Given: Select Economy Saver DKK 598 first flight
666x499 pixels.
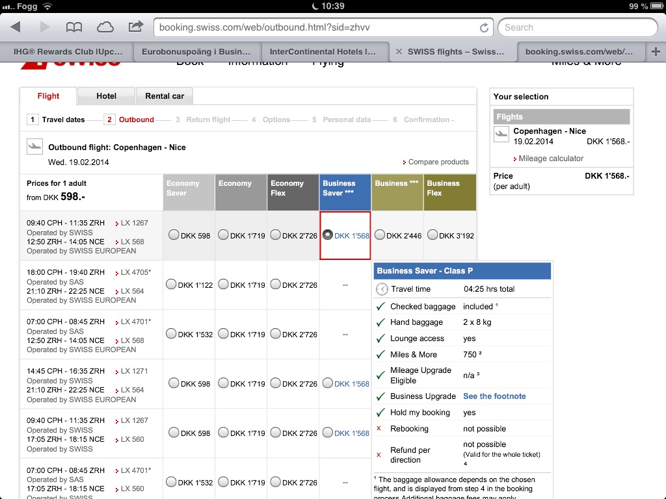Looking at the screenshot, I should pos(174,235).
